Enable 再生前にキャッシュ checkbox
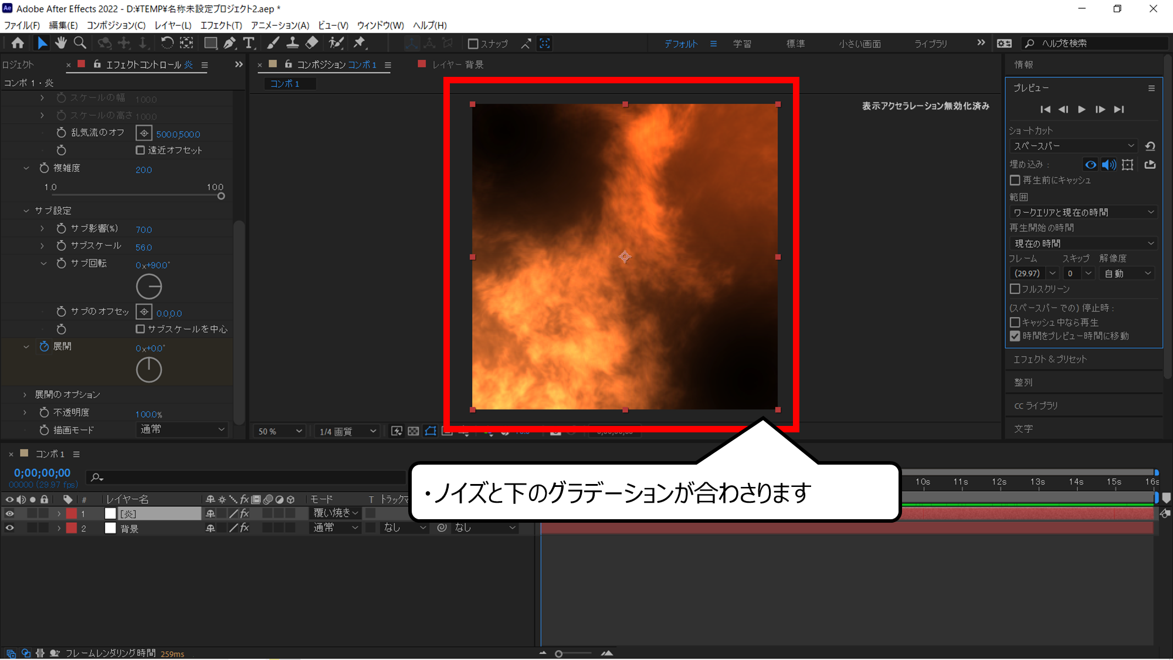1173x660 pixels. pyautogui.click(x=1015, y=181)
